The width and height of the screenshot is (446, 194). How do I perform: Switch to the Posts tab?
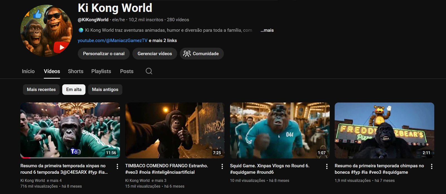pyautogui.click(x=127, y=71)
